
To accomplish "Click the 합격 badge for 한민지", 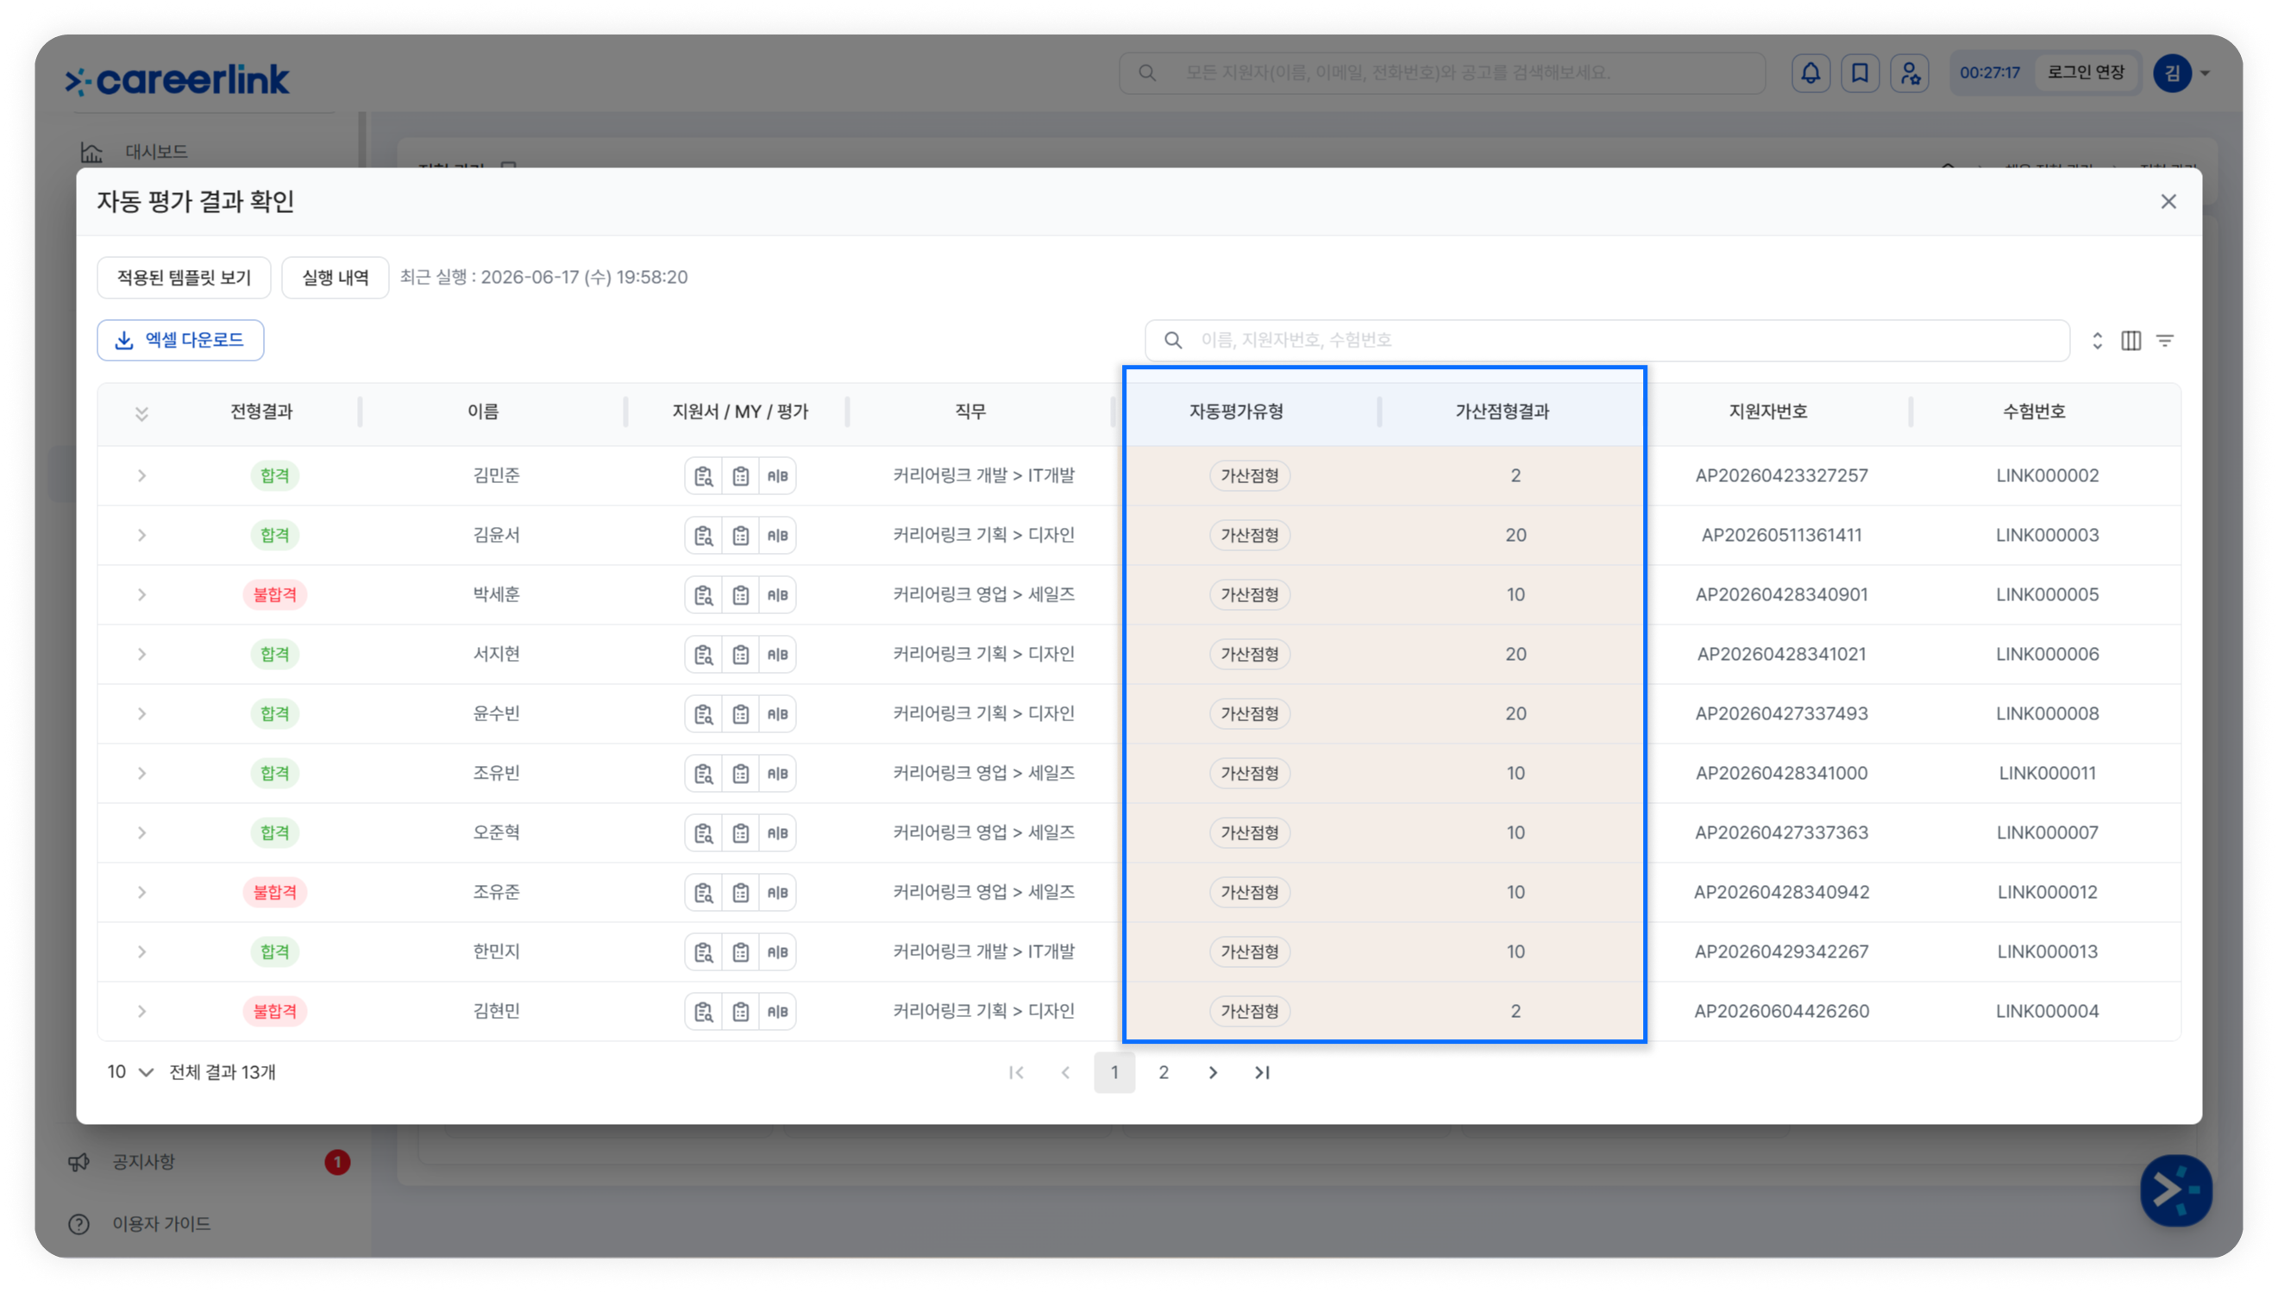I will click(x=274, y=952).
